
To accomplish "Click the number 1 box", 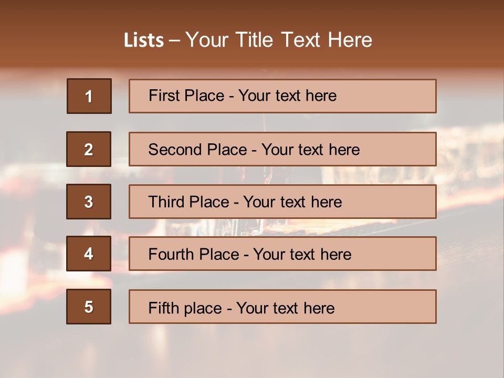I will (x=89, y=96).
